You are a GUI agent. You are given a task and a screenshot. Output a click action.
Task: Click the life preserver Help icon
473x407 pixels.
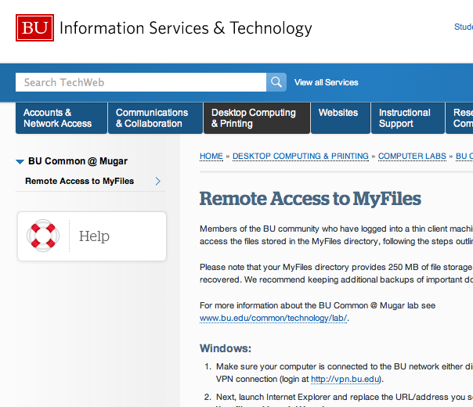[43, 236]
